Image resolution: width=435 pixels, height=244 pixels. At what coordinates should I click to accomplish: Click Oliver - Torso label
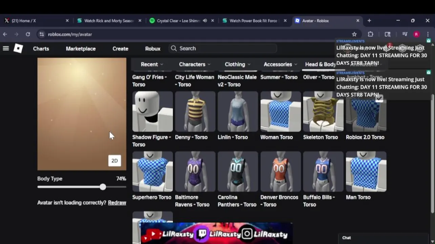319,77
